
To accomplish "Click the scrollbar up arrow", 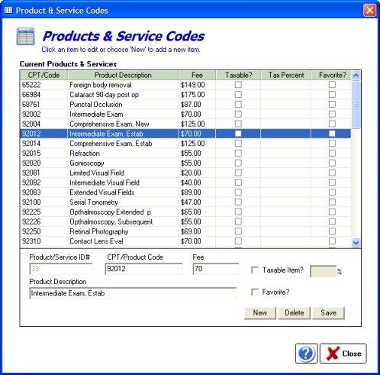I will click(356, 76).
